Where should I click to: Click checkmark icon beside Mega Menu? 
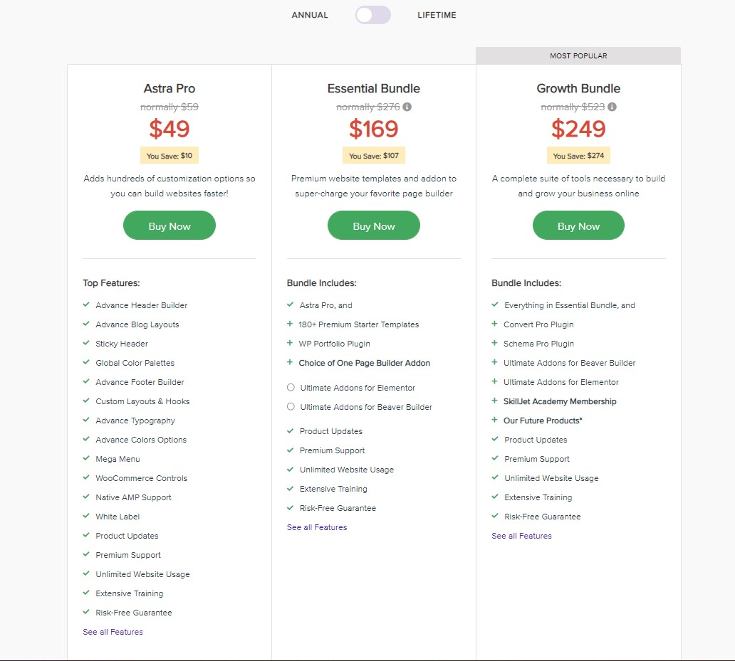pos(86,458)
